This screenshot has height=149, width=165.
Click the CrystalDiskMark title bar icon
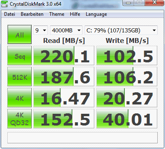tap(4, 4)
